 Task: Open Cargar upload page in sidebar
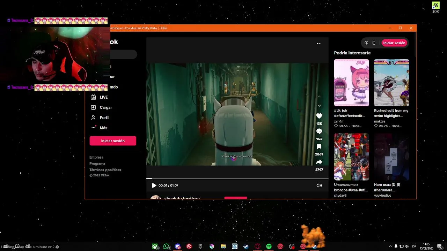106,107
